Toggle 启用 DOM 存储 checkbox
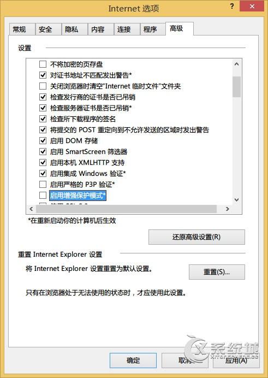 point(43,140)
